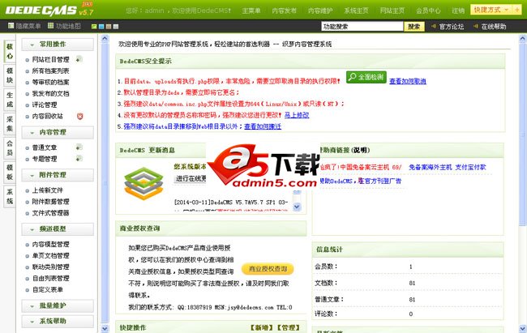Switch to the 会员 side tab

click(x=10, y=147)
